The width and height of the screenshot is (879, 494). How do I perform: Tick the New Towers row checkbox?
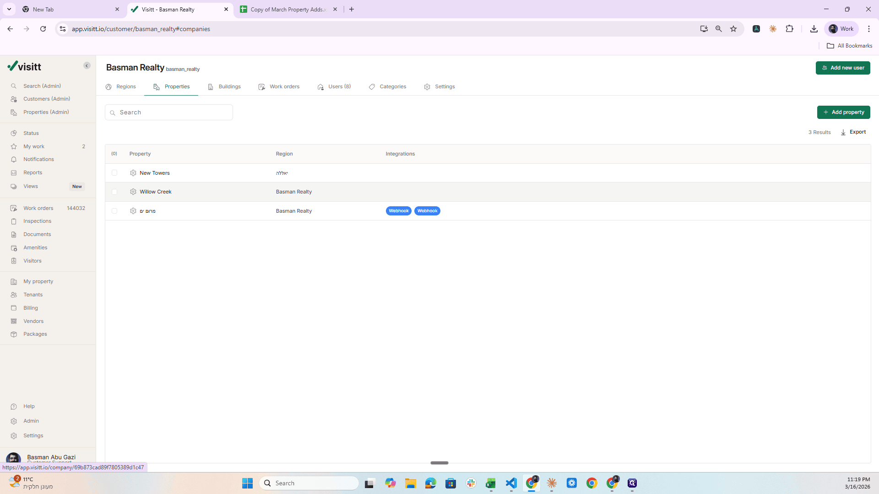114,173
